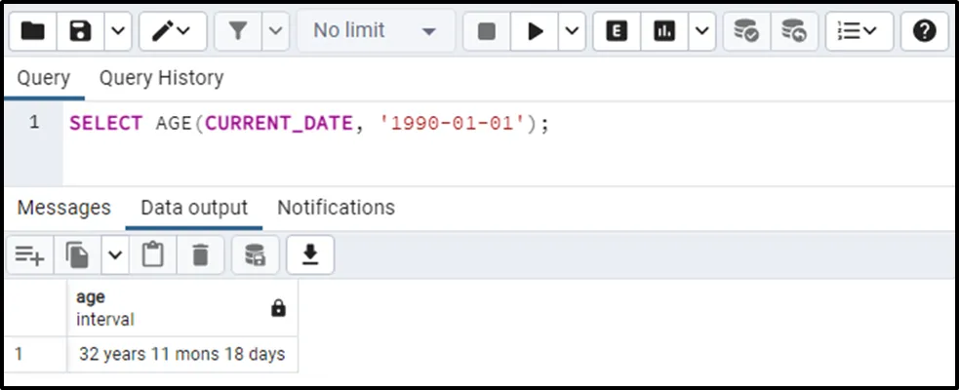Click the Rollback database icon
This screenshot has width=959, height=390.
pyautogui.click(x=794, y=31)
